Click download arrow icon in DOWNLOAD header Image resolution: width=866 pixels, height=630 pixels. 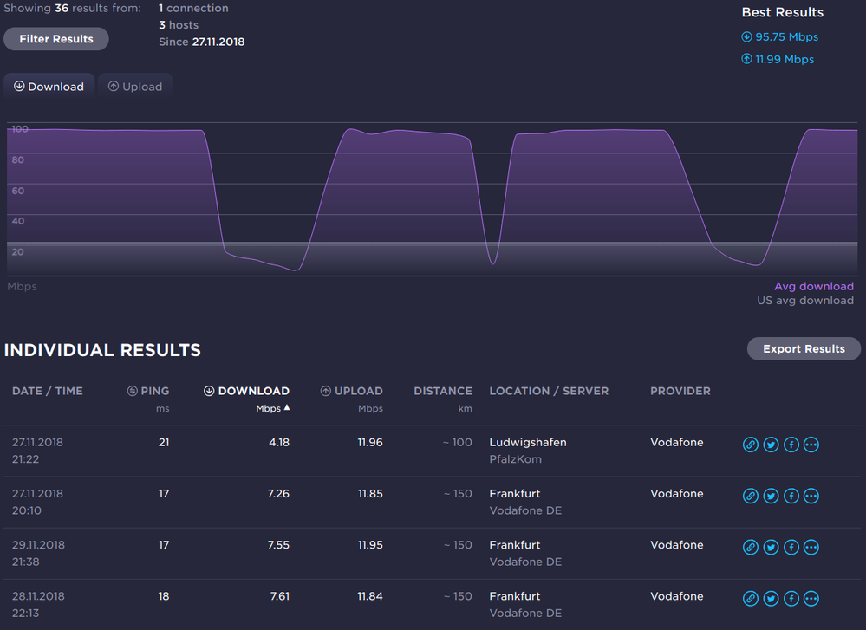point(209,391)
